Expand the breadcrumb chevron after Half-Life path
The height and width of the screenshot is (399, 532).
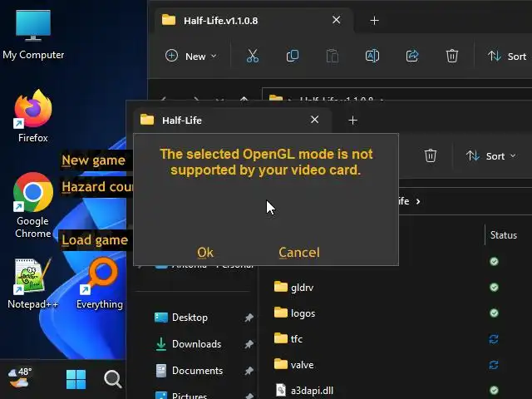pyautogui.click(x=418, y=201)
